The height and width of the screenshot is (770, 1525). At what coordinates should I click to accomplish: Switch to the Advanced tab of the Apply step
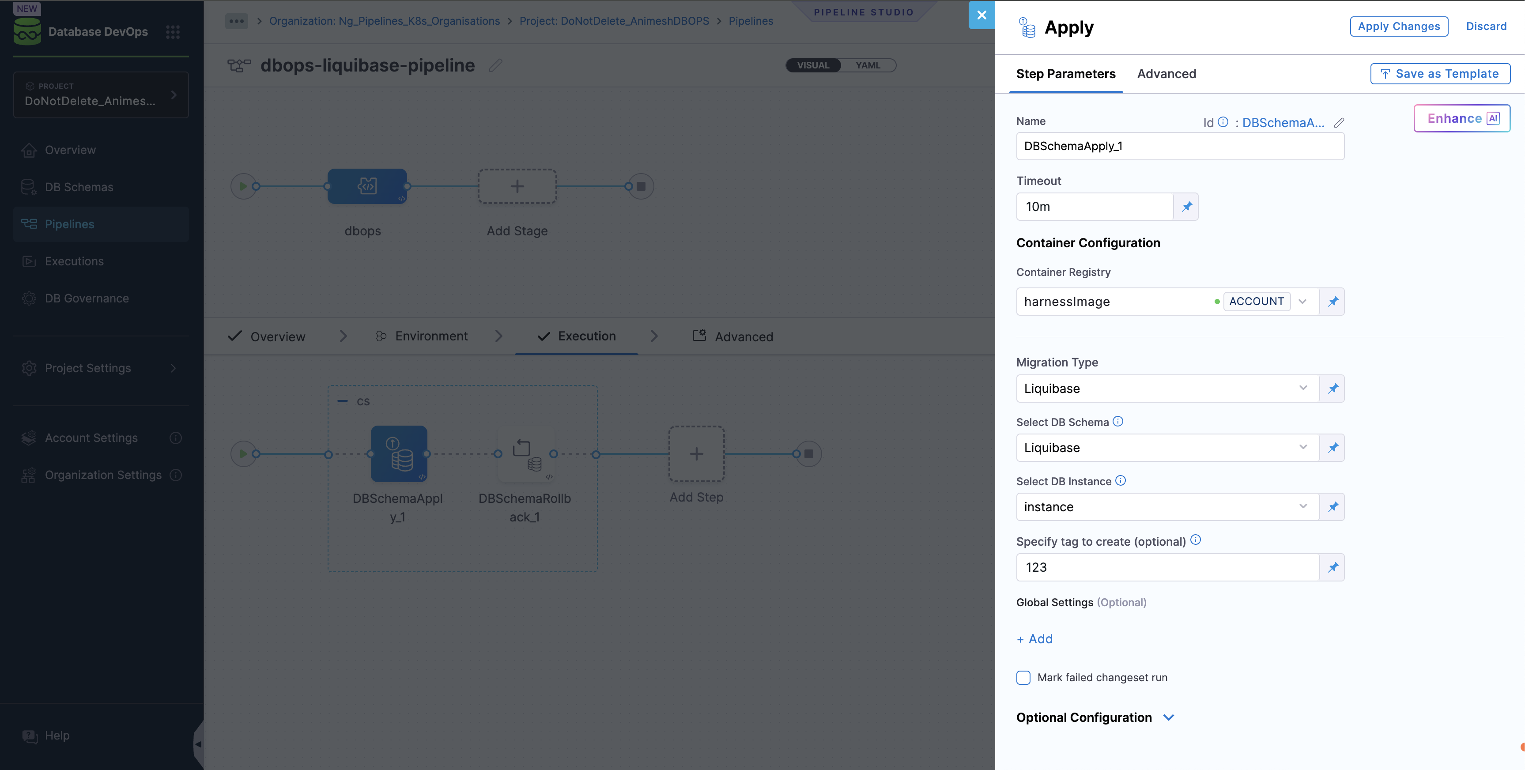1166,73
